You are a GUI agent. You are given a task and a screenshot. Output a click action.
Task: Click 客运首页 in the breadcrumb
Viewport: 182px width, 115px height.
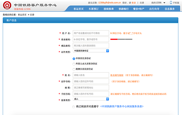click(x=22, y=15)
